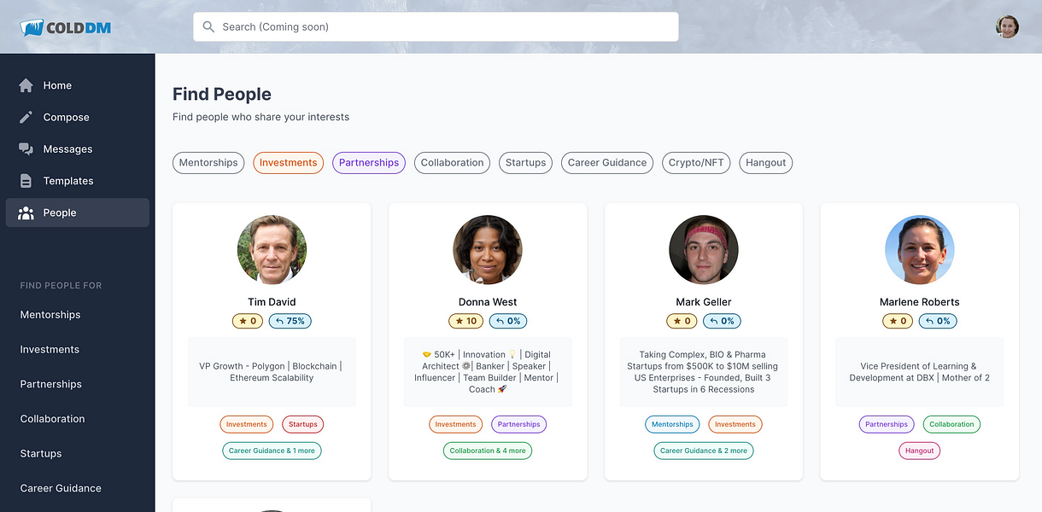Click the Templates document icon
The image size is (1042, 512).
tap(26, 181)
